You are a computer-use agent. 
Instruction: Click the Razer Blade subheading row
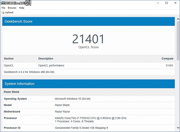click(88, 92)
